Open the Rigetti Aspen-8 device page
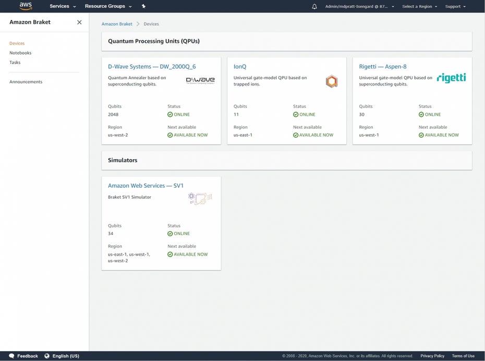The width and height of the screenshot is (485, 361). point(383,66)
